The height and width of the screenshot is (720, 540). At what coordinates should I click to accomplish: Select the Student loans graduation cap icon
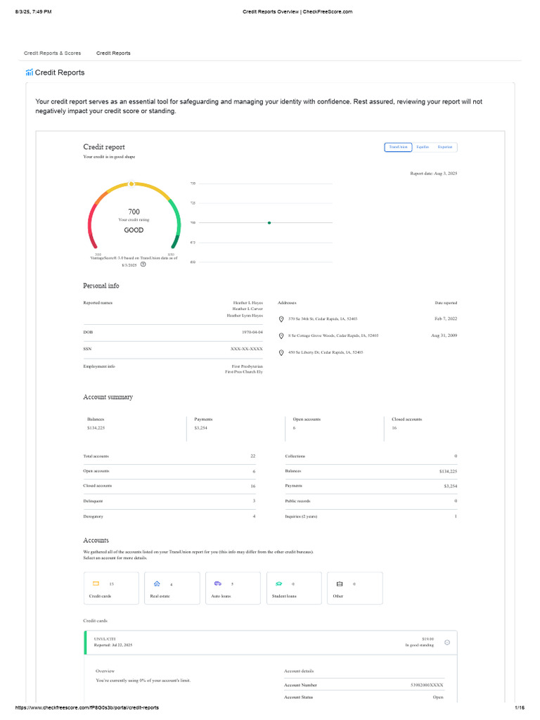[278, 584]
